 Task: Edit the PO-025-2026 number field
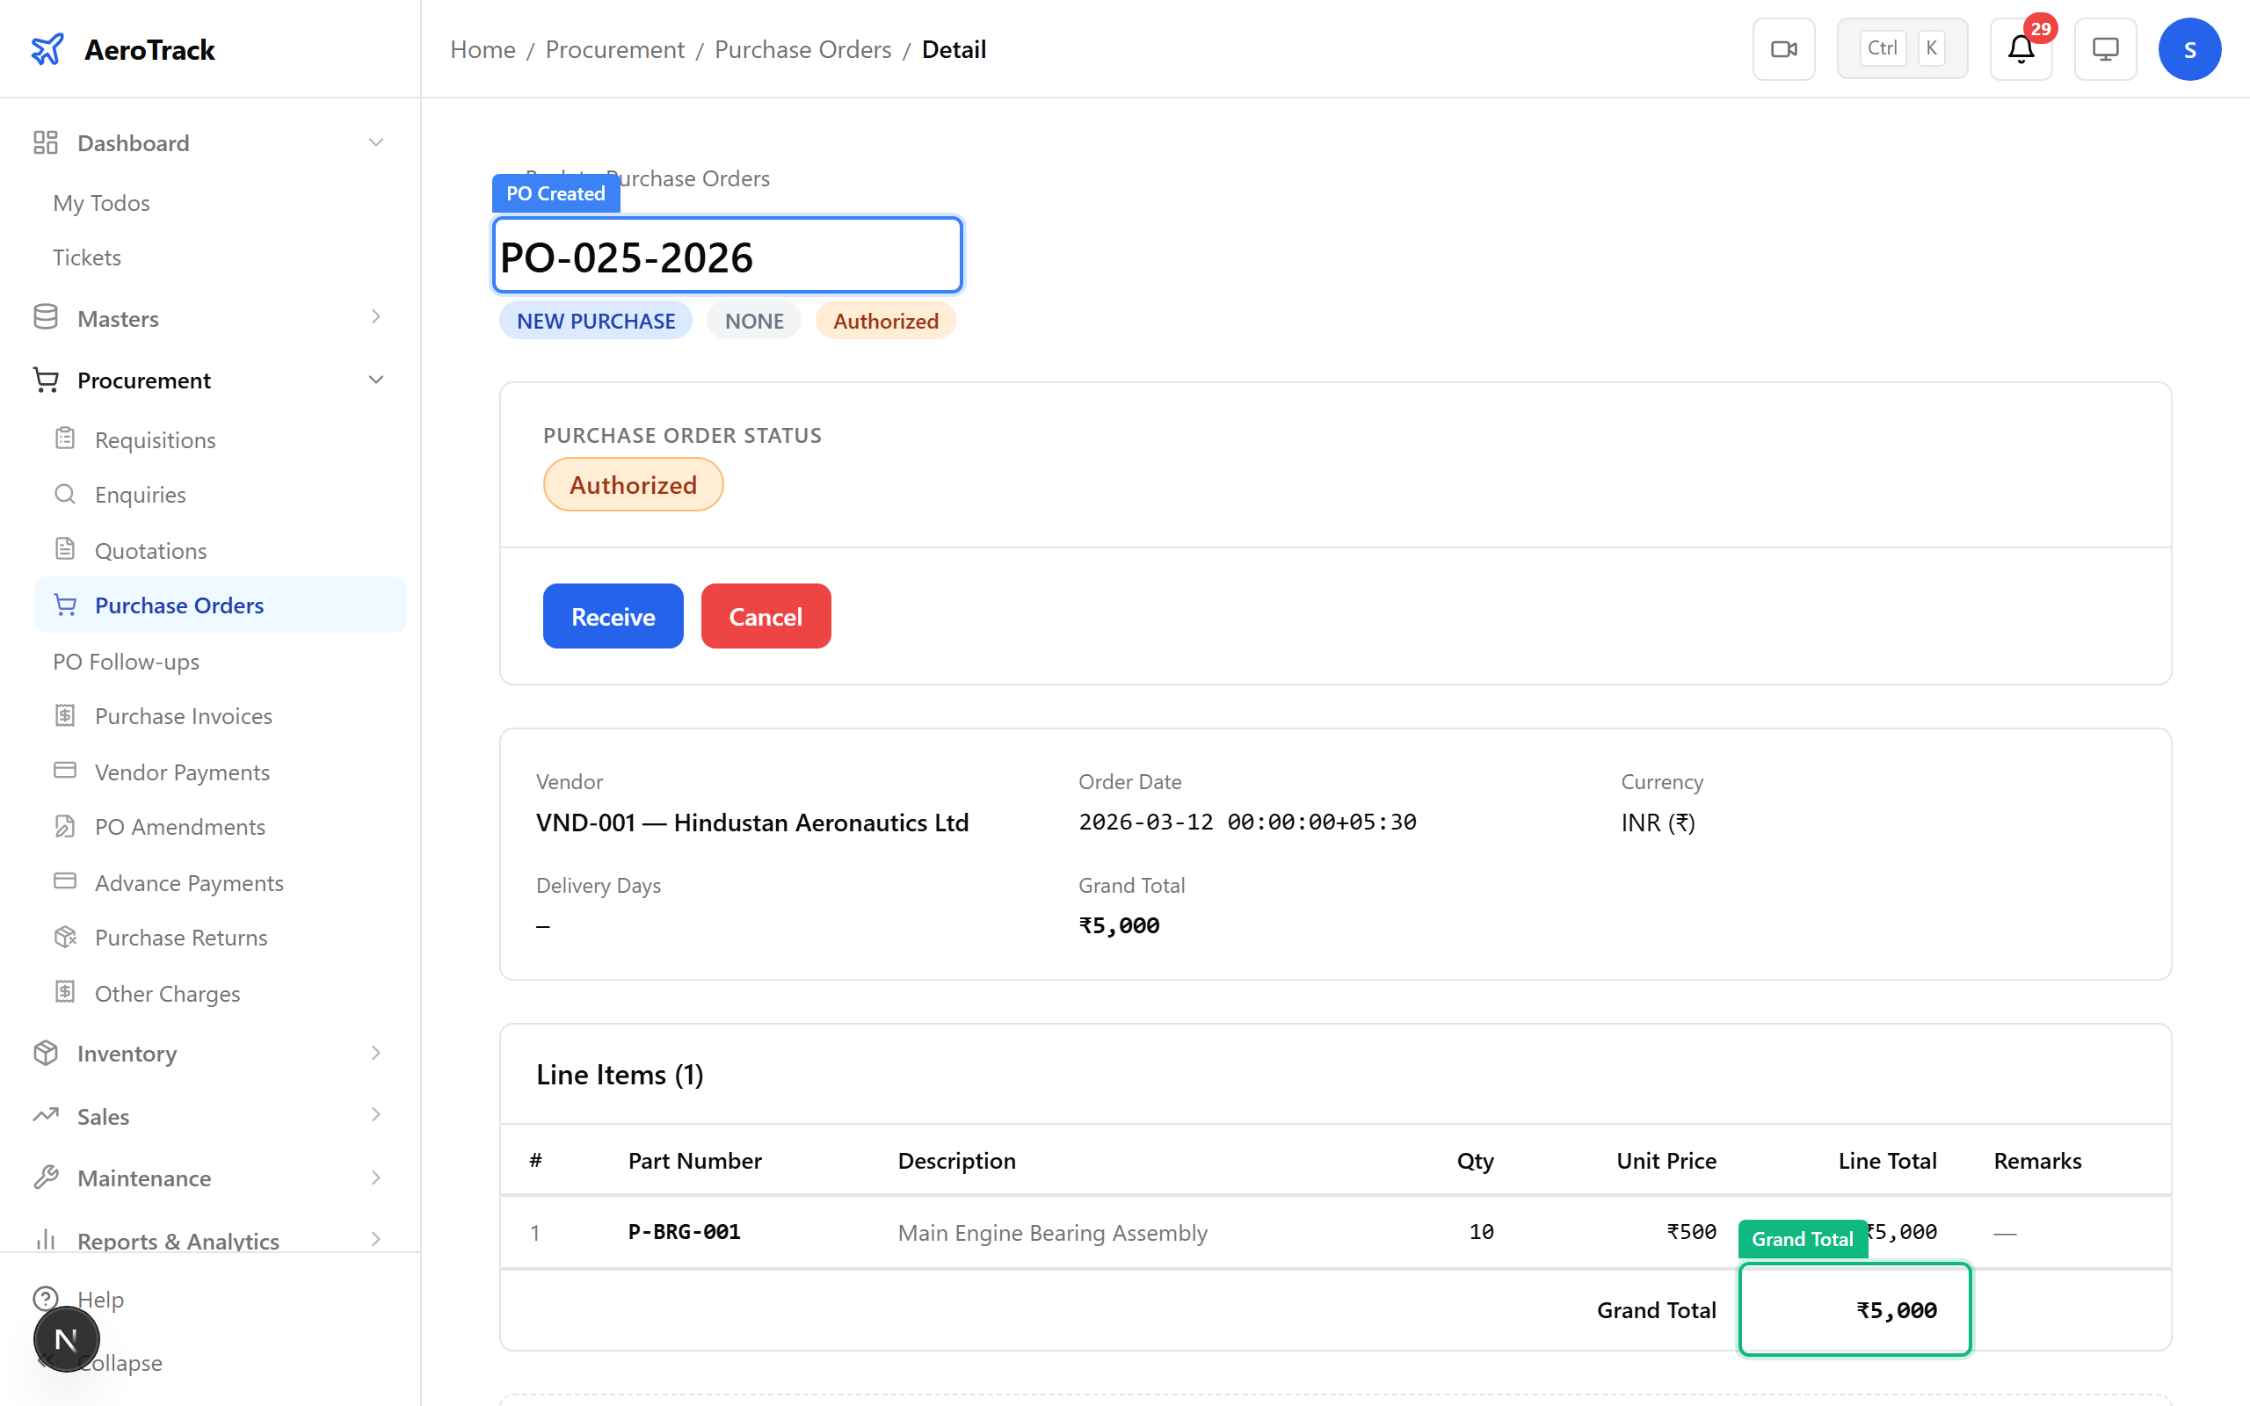pos(726,255)
